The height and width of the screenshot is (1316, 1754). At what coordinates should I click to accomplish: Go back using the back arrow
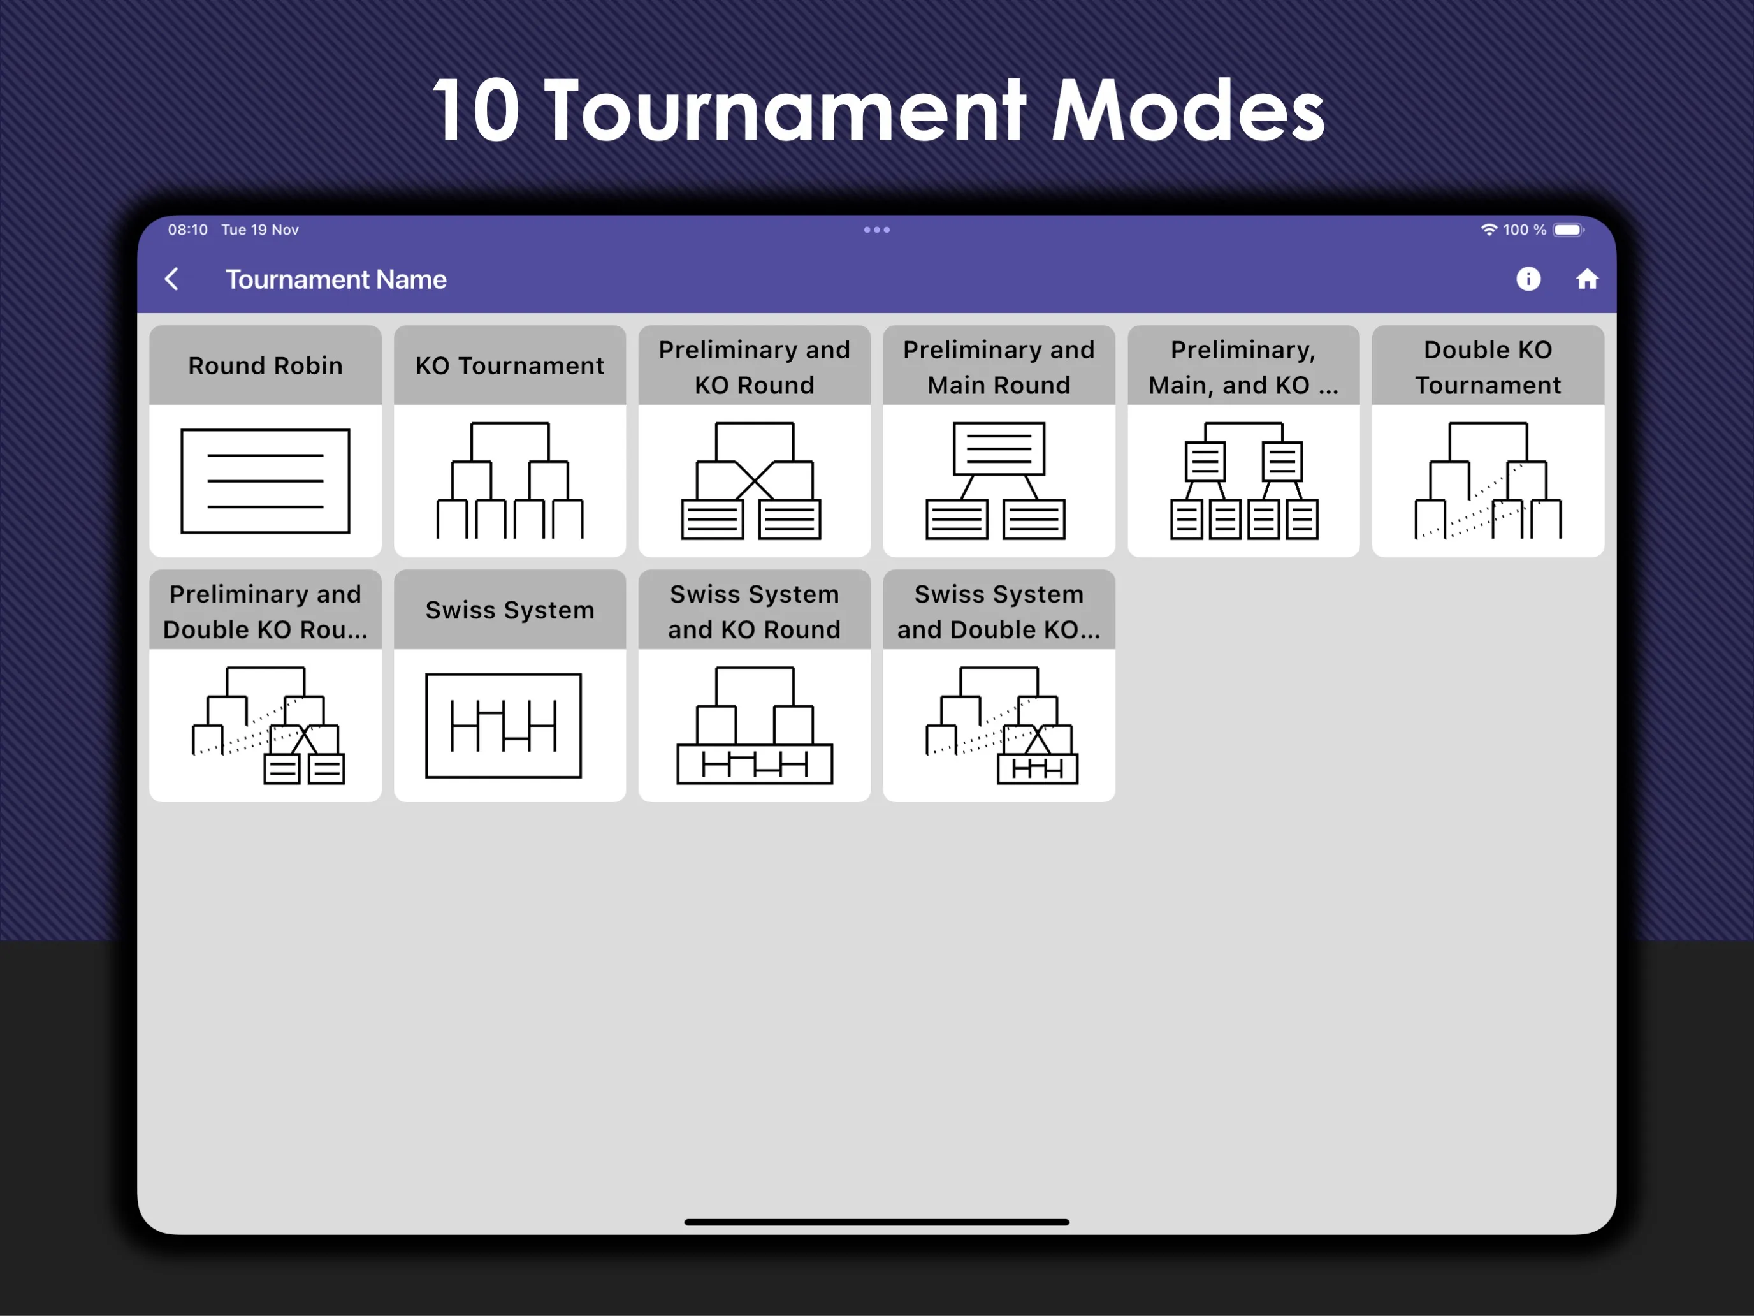171,279
